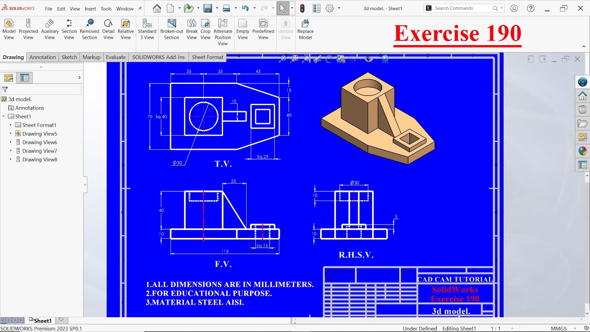This screenshot has width=590, height=332.
Task: Switch to the Sheet Format tab
Action: click(x=207, y=57)
